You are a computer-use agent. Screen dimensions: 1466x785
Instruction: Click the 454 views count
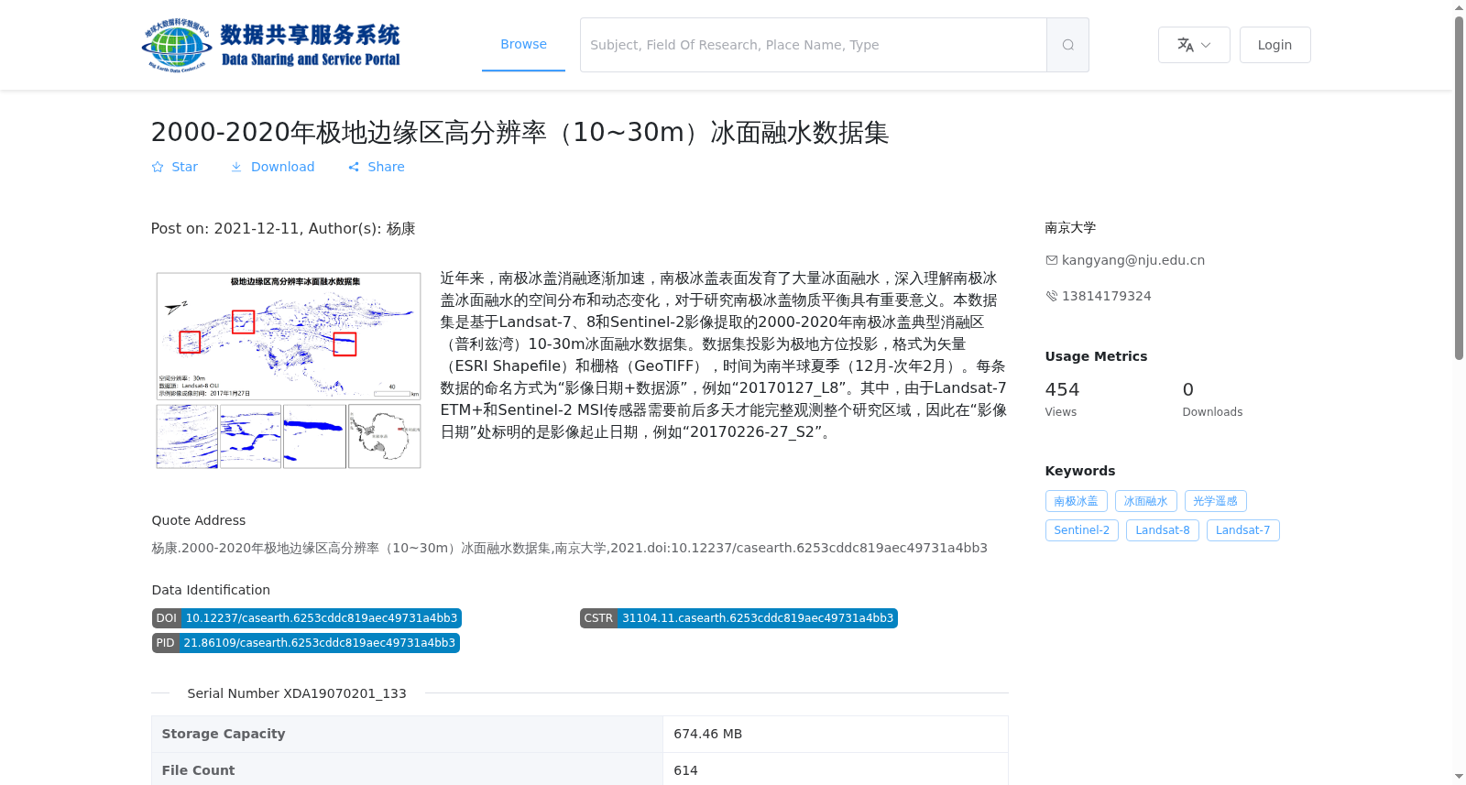[x=1062, y=389]
